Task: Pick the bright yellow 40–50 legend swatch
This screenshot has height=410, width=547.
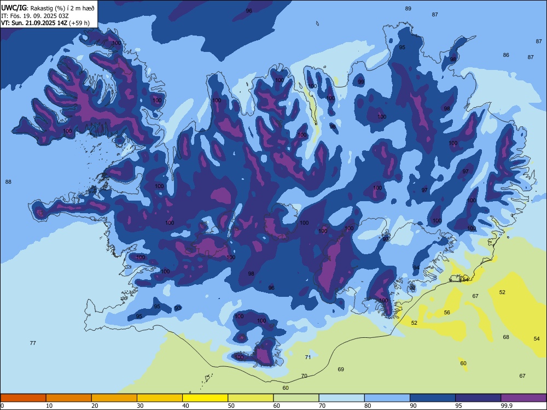Action: pyautogui.click(x=205, y=398)
